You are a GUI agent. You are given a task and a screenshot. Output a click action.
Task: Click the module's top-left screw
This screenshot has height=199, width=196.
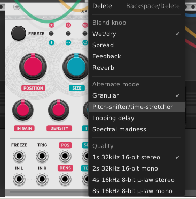click(x=17, y=7)
